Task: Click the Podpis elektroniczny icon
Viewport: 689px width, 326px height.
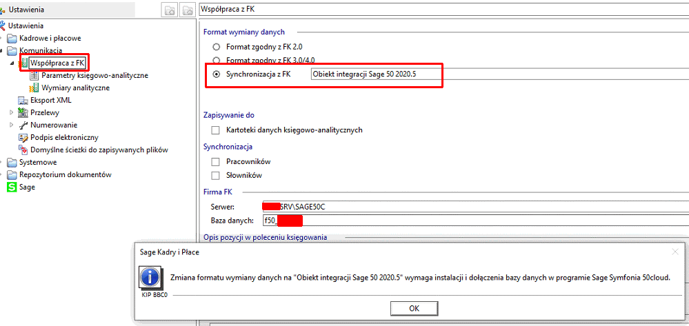Action: click(x=23, y=137)
